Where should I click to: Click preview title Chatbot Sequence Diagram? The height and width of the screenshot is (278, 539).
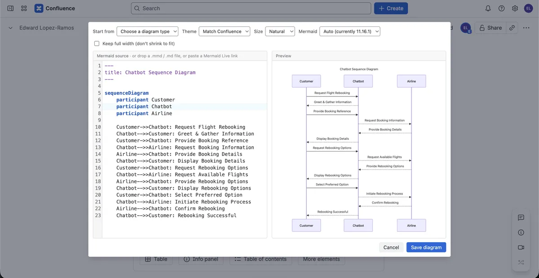pyautogui.click(x=359, y=69)
